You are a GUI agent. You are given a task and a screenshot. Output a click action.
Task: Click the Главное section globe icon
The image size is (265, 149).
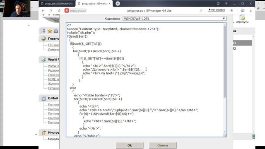[x=43, y=38]
